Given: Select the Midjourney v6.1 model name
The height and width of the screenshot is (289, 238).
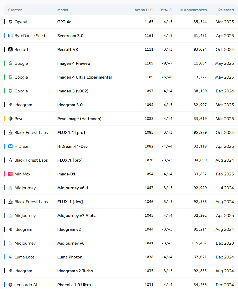Looking at the screenshot, I should coord(73,188).
